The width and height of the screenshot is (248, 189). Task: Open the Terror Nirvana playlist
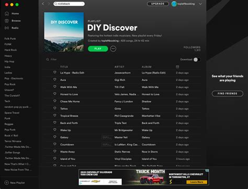click(x=13, y=141)
